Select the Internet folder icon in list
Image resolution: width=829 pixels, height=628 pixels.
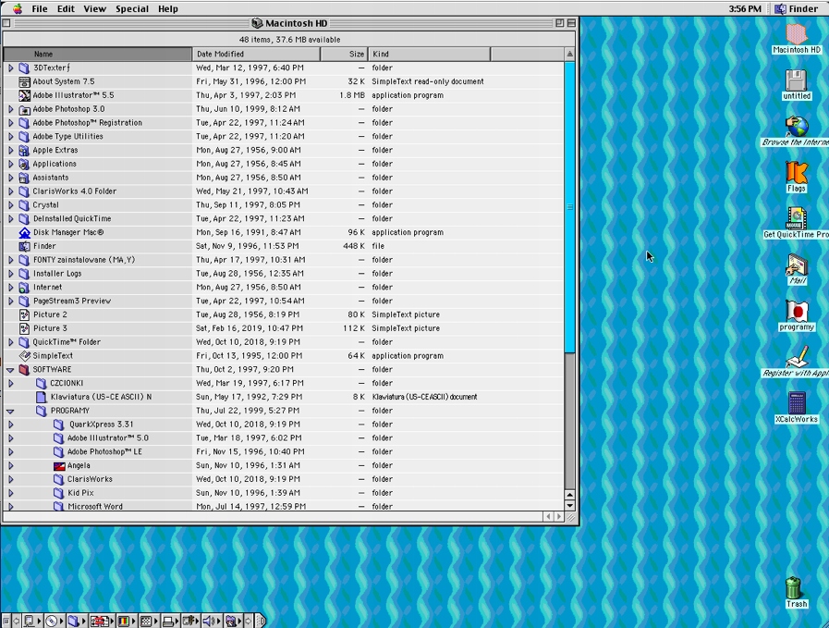(24, 288)
